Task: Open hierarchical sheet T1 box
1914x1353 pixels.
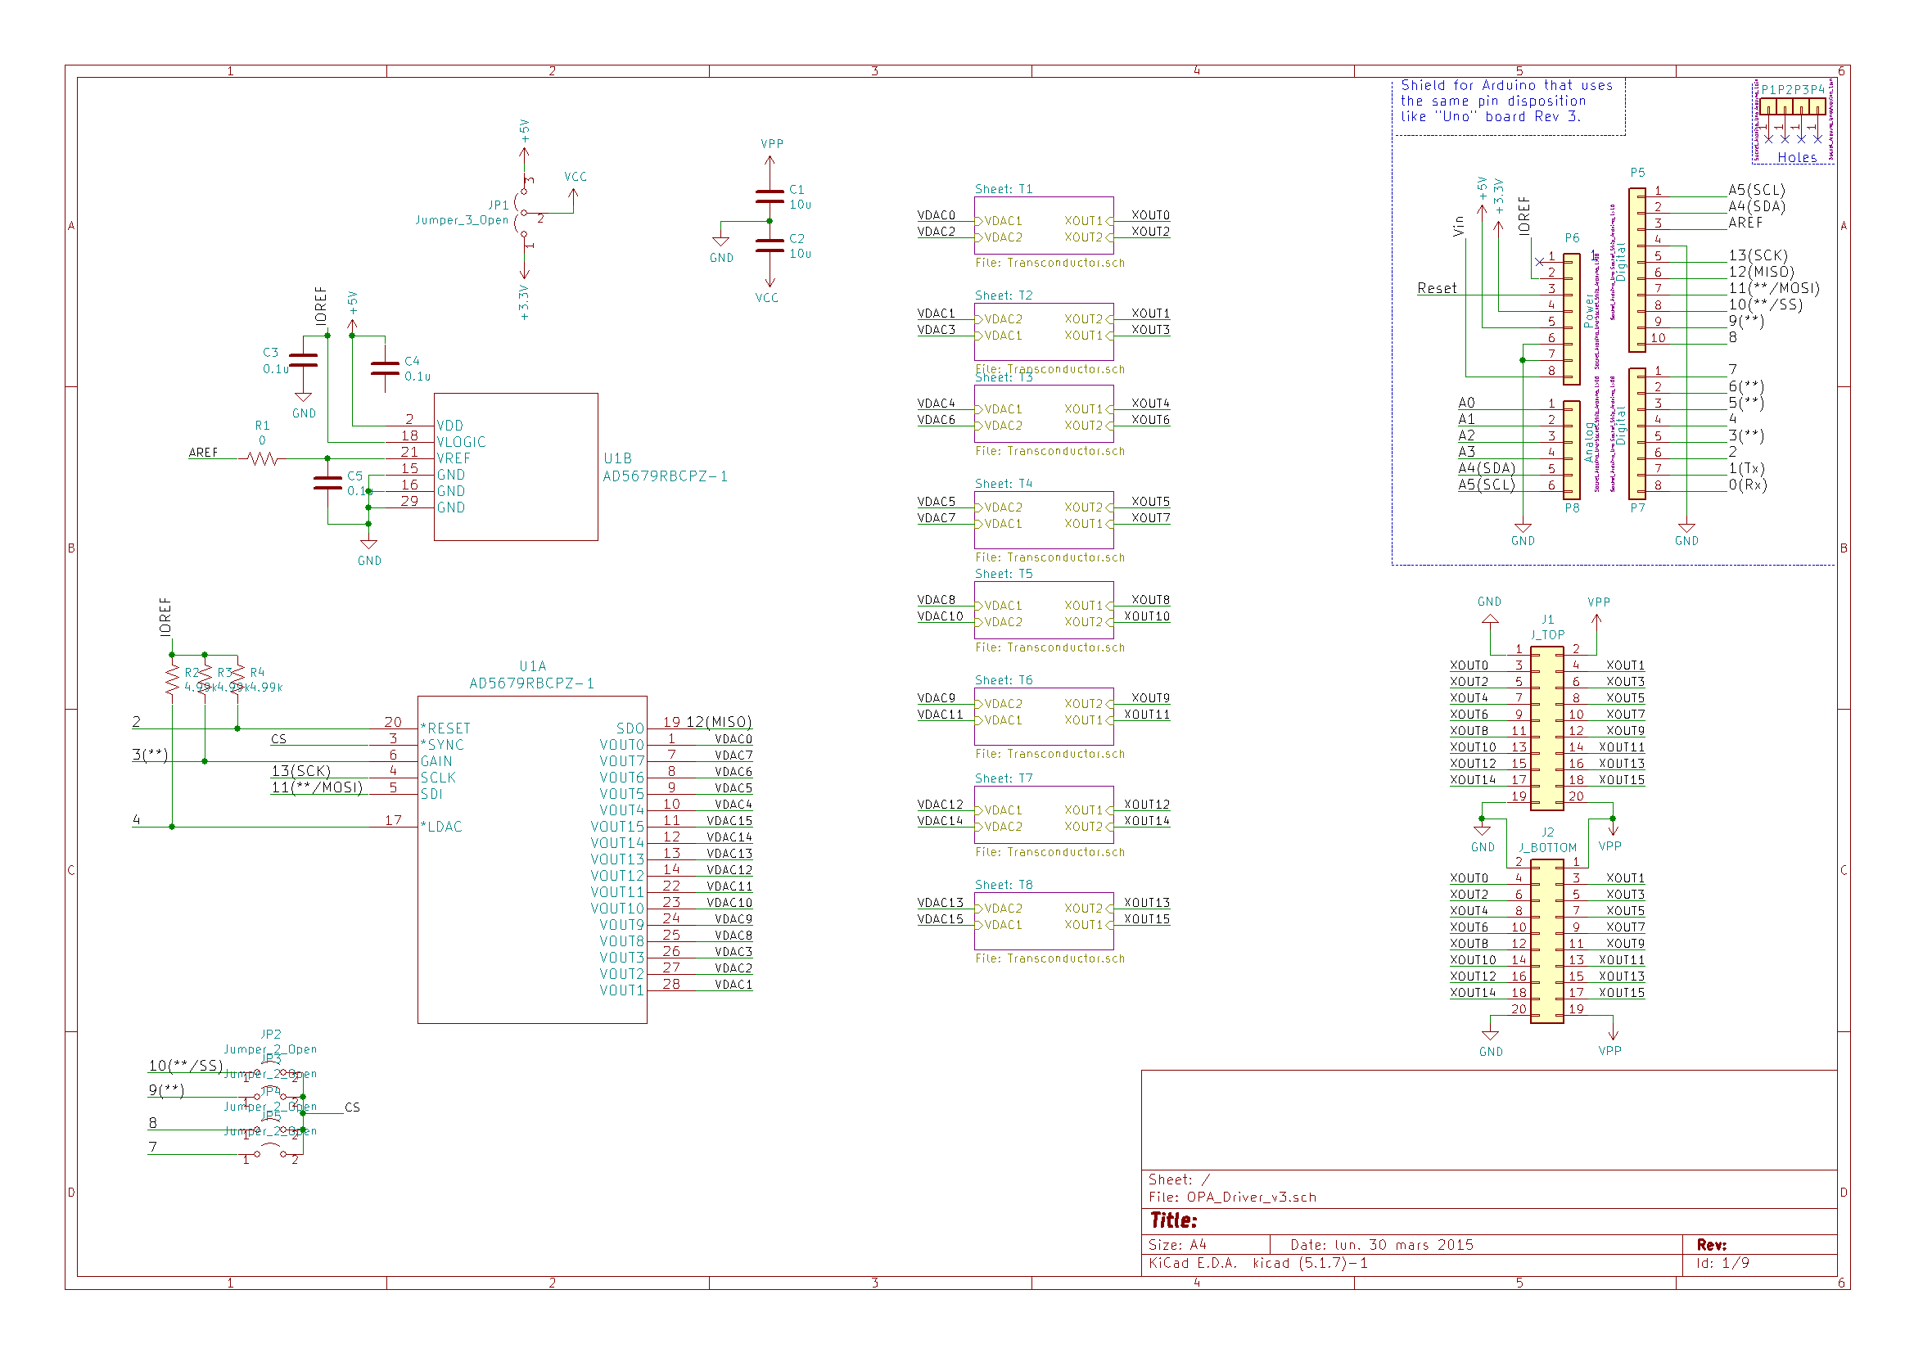Action: [x=1044, y=225]
